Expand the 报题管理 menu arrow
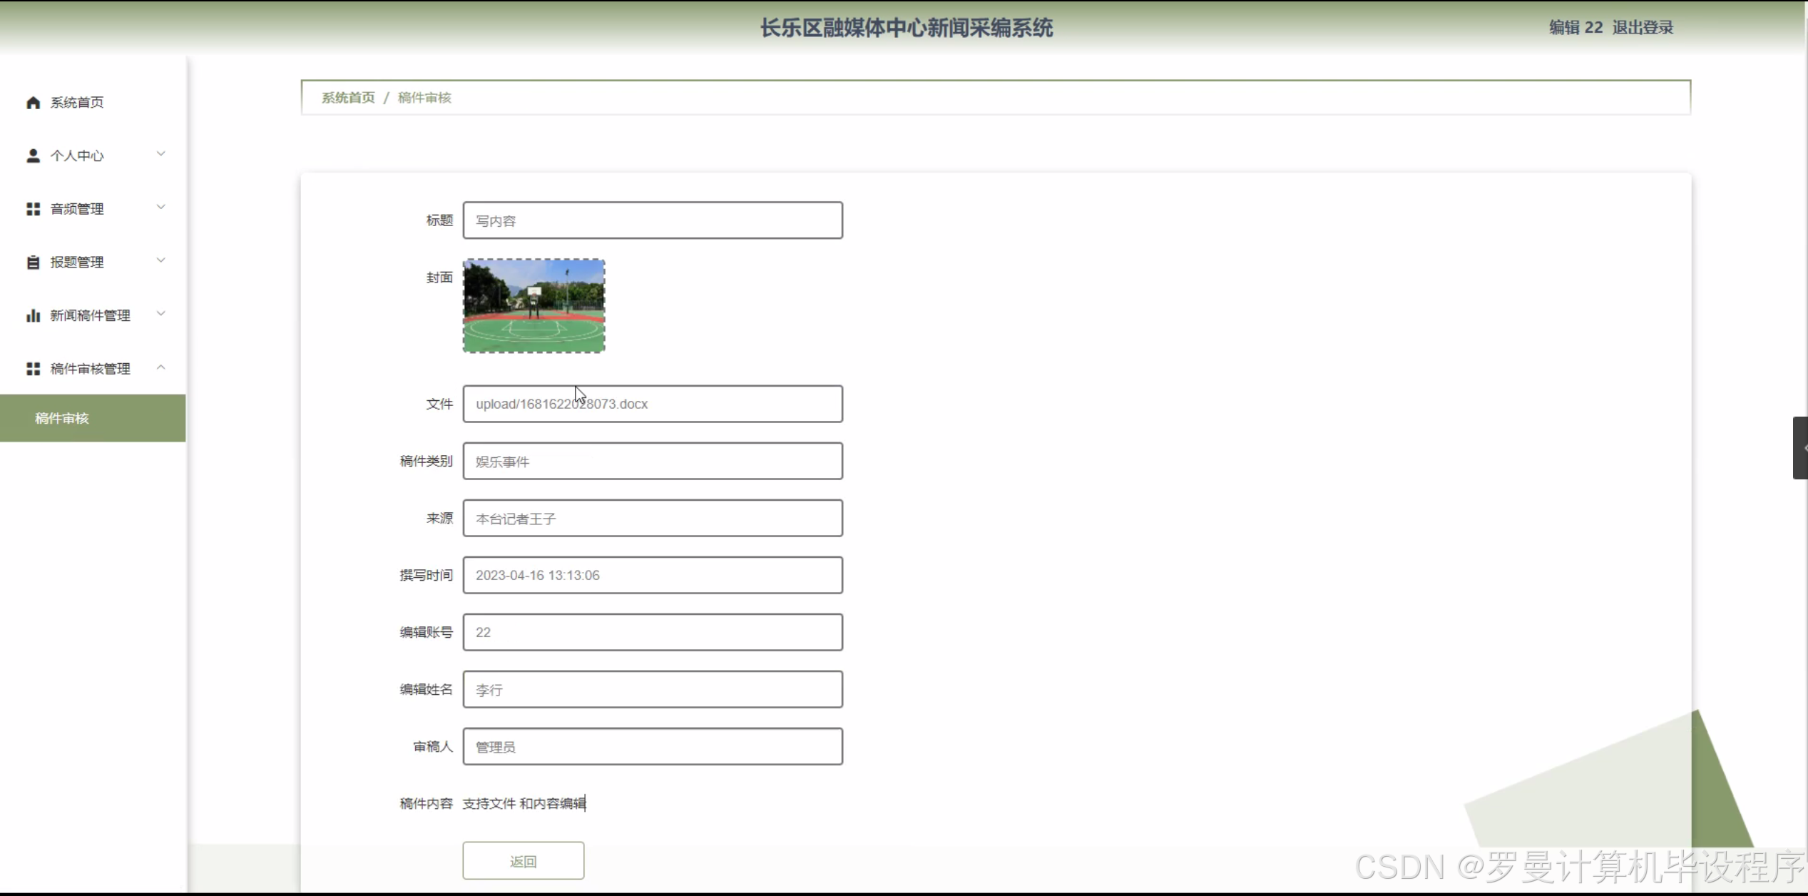This screenshot has height=896, width=1808. point(160,261)
